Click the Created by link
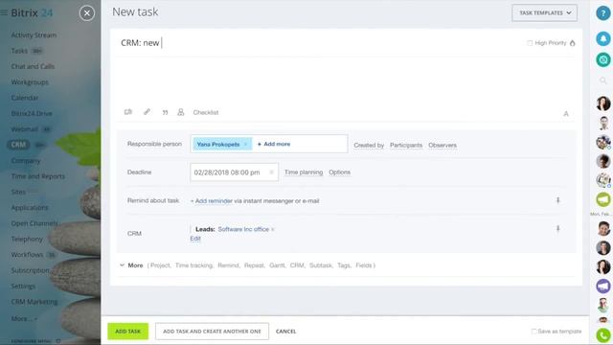Screen dimensions: 613x345 tap(369, 145)
